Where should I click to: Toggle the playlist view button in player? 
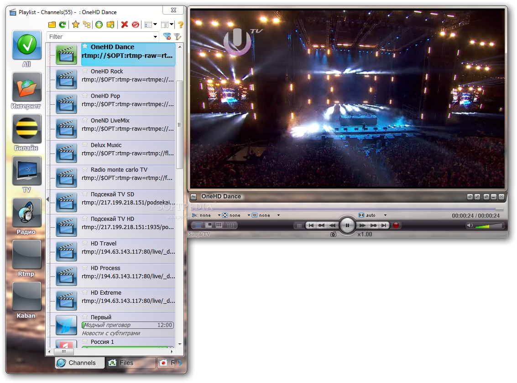[x=198, y=225]
